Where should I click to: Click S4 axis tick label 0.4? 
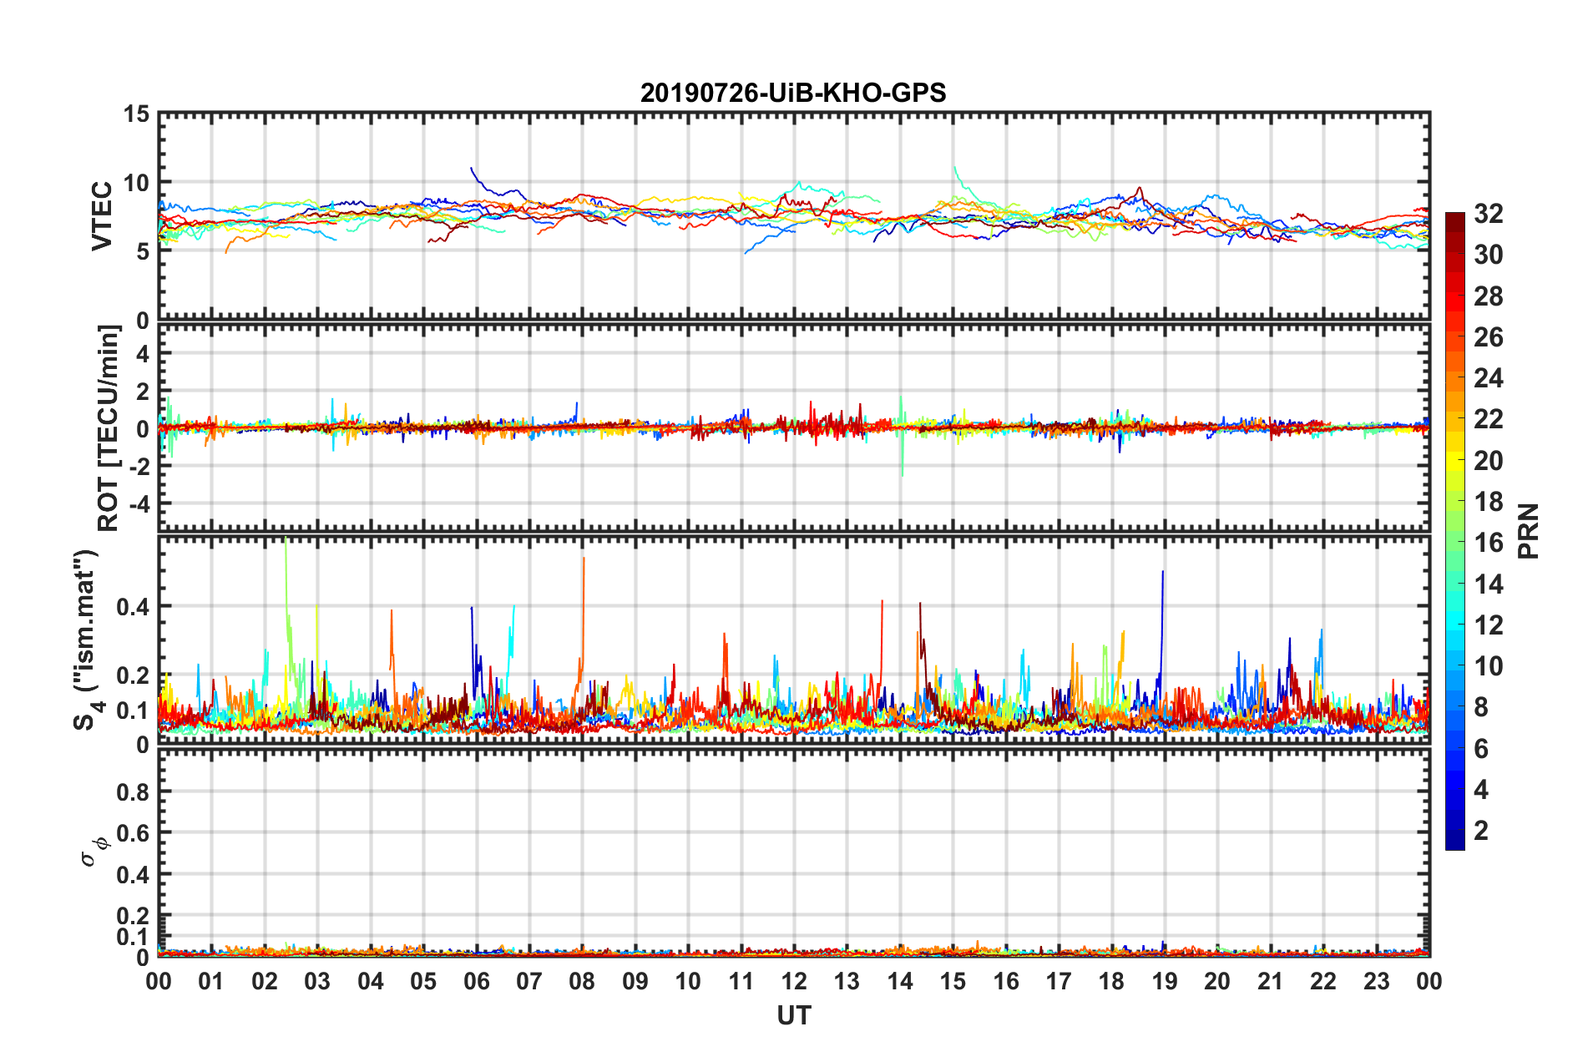coord(133,607)
